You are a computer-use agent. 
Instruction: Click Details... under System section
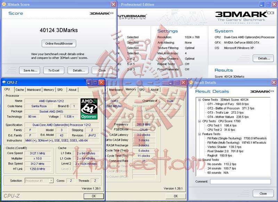pyautogui.click(x=263, y=58)
